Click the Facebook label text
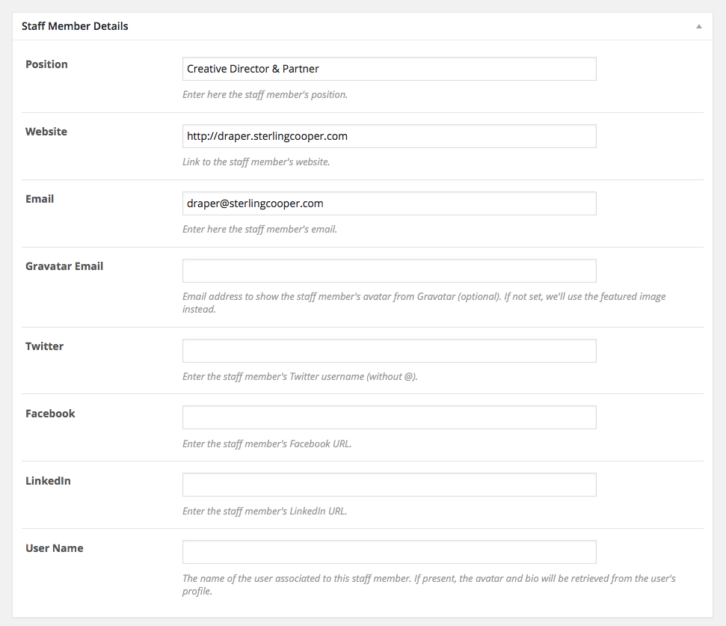 coord(50,414)
